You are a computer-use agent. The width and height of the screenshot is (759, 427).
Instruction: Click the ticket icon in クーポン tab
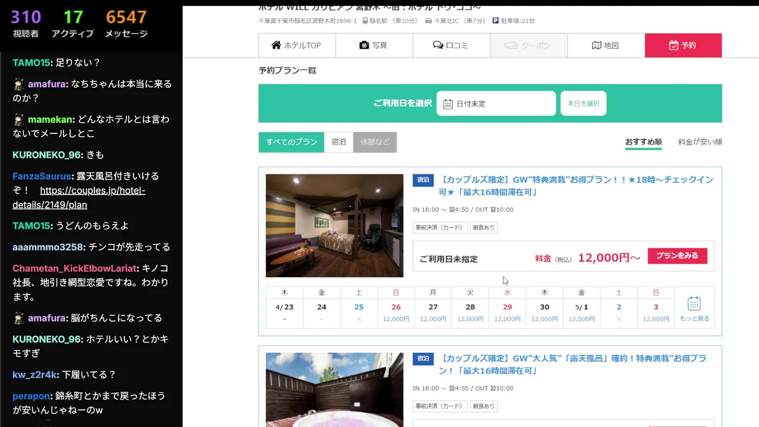(x=512, y=45)
